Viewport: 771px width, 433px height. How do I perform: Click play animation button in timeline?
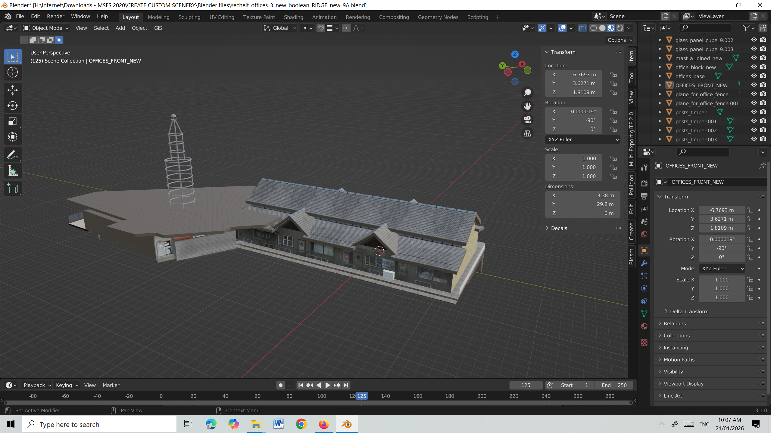tap(328, 385)
